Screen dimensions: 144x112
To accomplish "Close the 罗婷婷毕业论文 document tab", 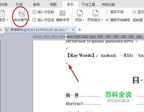I will [73, 30].
